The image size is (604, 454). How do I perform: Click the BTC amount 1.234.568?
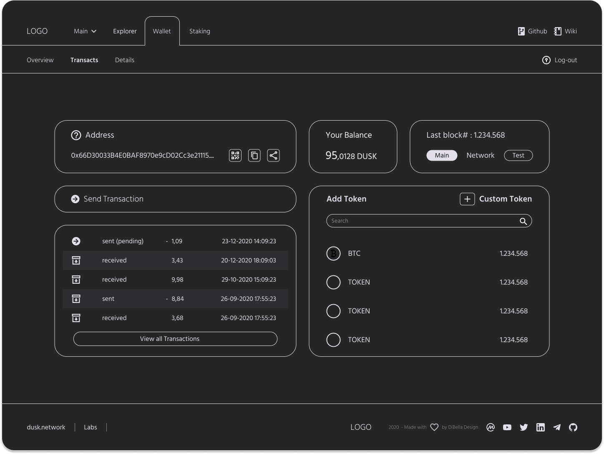tap(513, 254)
